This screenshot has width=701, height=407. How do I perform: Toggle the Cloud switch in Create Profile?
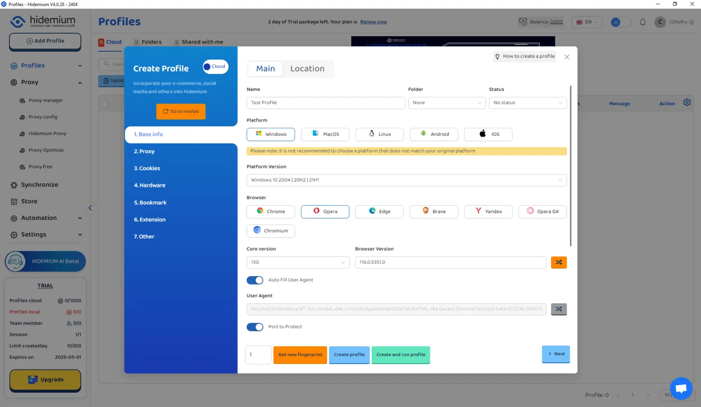[216, 67]
